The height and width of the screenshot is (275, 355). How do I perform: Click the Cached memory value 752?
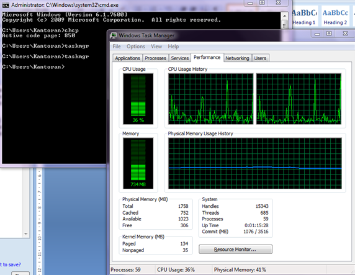184,213
